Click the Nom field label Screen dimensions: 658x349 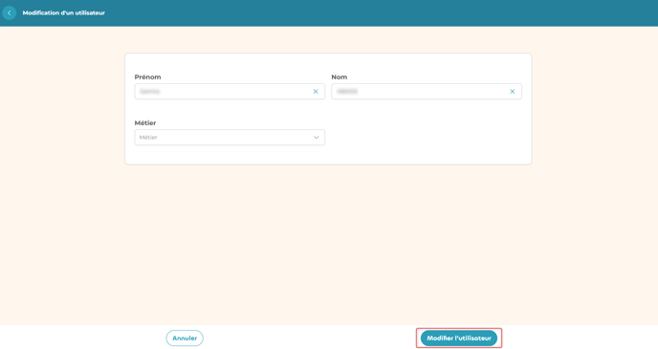click(340, 77)
